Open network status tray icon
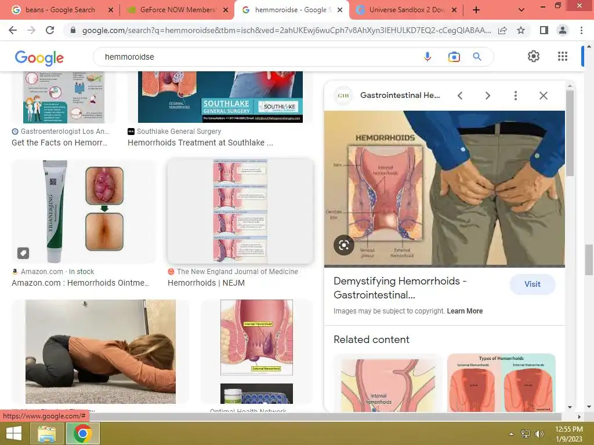Screen dimensions: 594x445 pos(525,434)
